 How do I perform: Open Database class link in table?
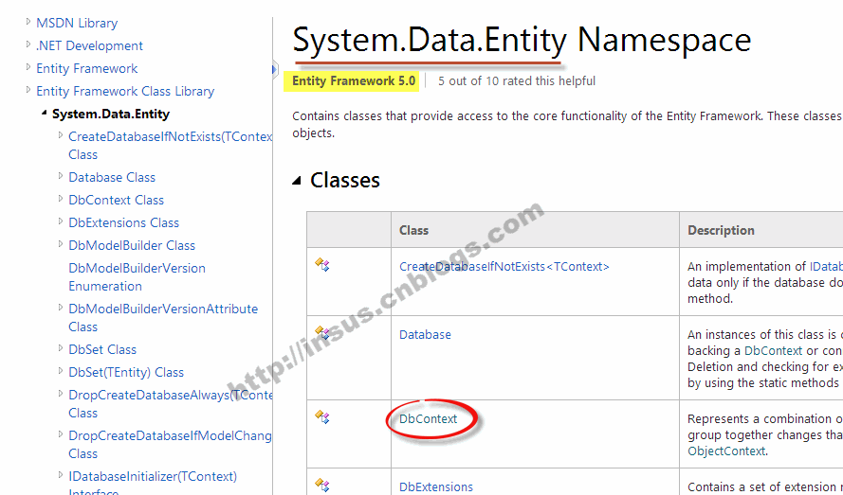[425, 334]
